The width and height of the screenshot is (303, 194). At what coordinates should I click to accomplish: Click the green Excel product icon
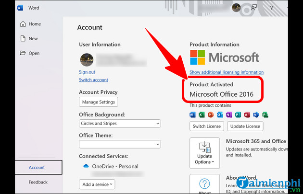click(202, 115)
